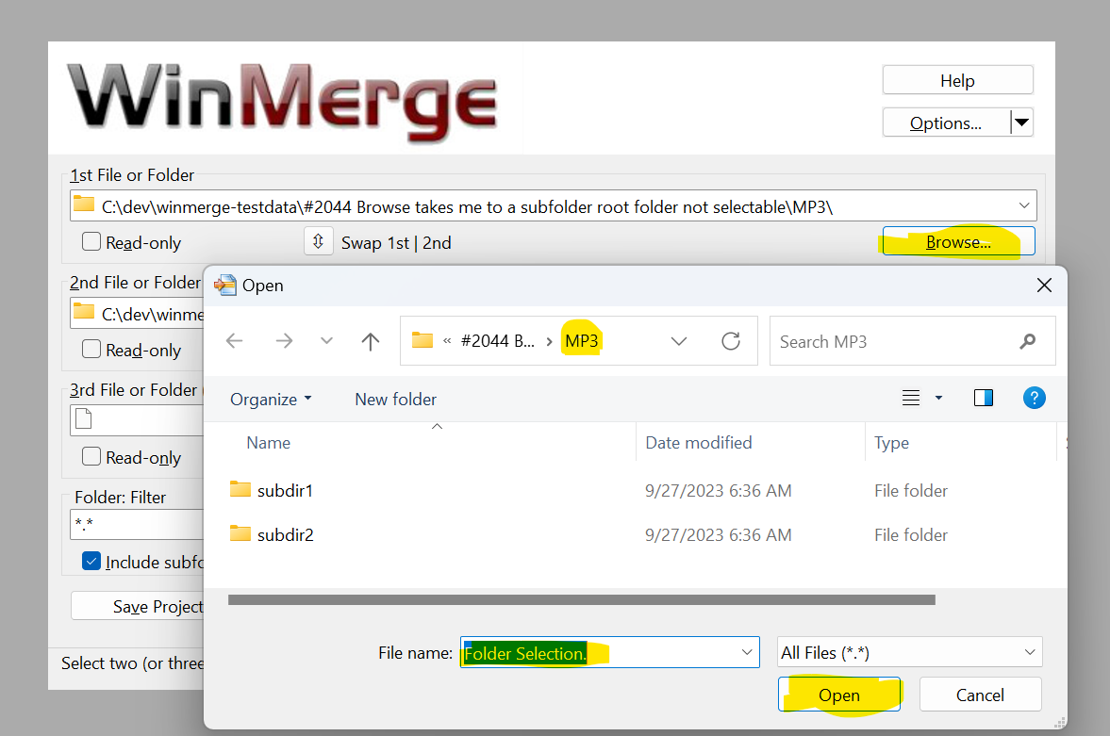Viewport: 1110px width, 736px height.
Task: Refresh the MP3 folder listing
Action: coord(731,341)
